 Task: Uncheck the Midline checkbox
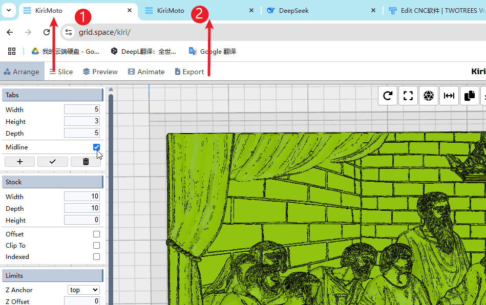point(96,147)
